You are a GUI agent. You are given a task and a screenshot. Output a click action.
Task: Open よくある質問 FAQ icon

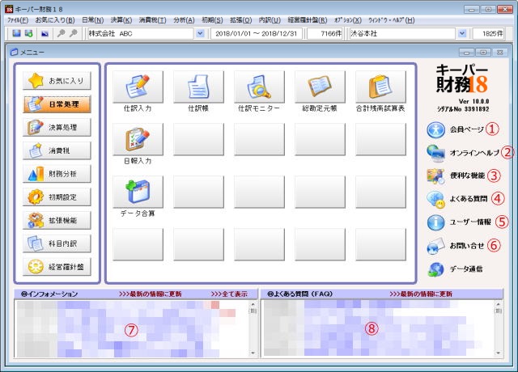[435, 199]
